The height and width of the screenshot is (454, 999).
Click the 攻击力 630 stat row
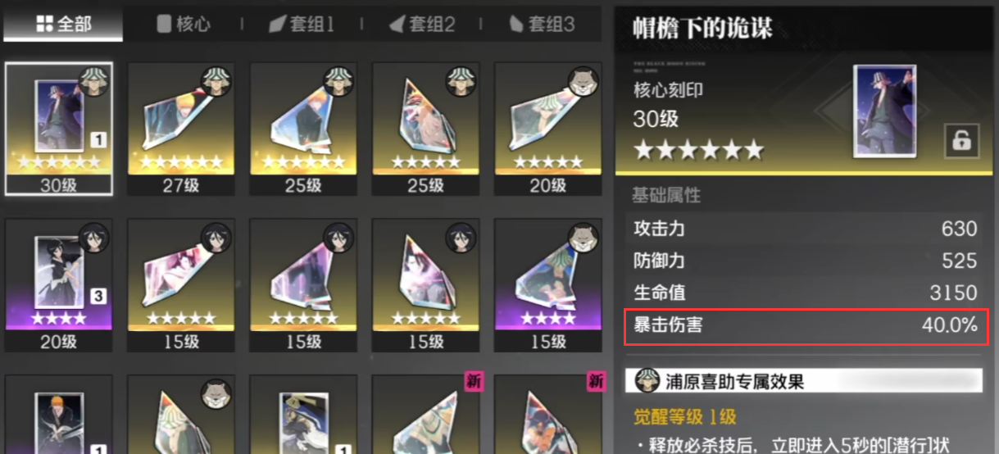806,229
